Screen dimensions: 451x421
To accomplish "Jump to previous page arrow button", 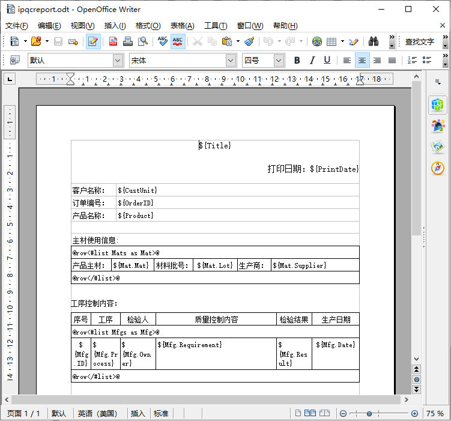I will (x=416, y=369).
